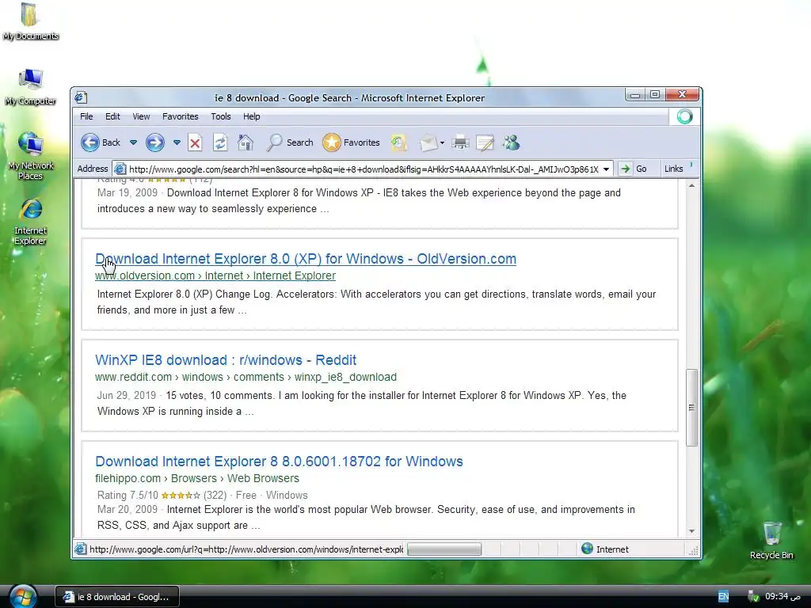Select the Internet Explorer desktop icon
This screenshot has height=608, width=811.
[30, 222]
